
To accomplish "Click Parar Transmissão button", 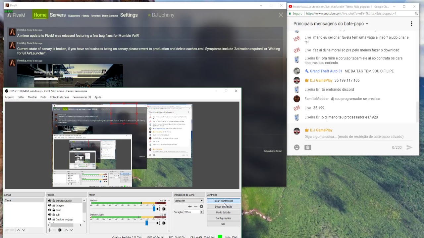I will [223, 201].
